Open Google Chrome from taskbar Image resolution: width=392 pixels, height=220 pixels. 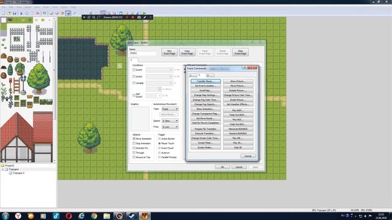pyautogui.click(x=94, y=216)
